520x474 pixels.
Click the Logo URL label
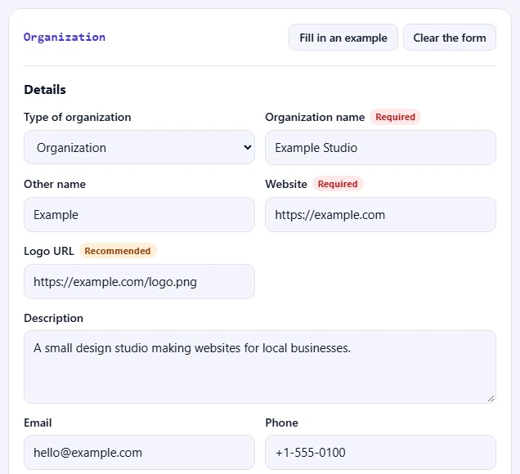tap(49, 251)
